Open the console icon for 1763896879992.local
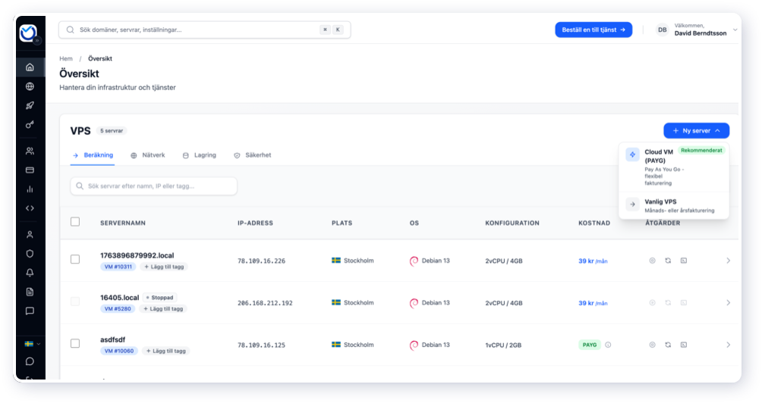This screenshot has height=403, width=762. coord(684,261)
